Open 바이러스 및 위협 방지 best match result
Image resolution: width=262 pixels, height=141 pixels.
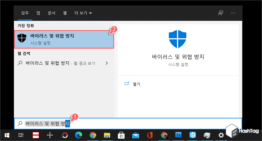[x=64, y=39]
